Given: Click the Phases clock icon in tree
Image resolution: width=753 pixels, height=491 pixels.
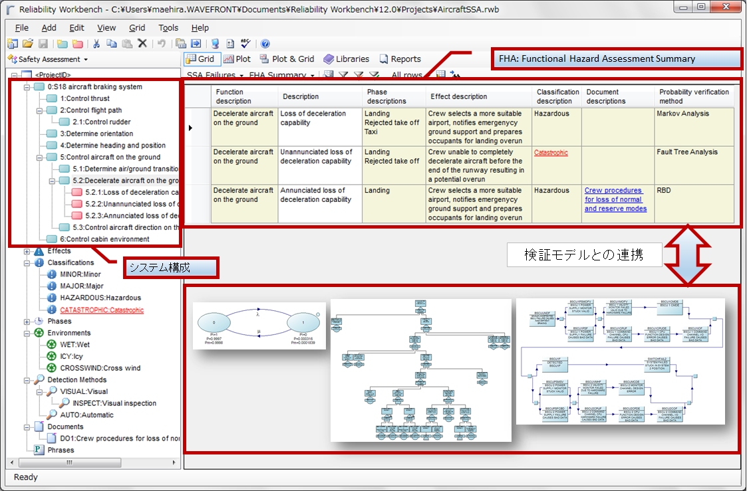Looking at the screenshot, I should point(39,322).
